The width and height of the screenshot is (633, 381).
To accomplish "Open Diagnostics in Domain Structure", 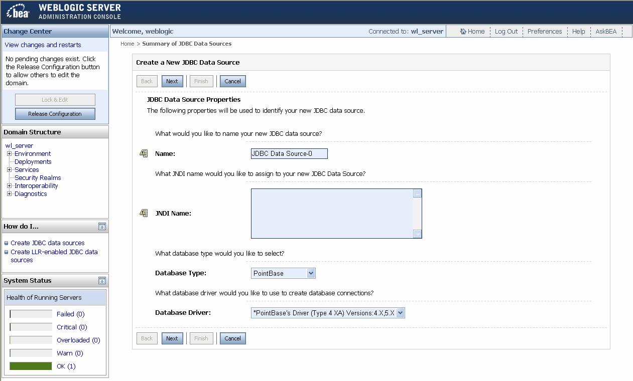I will tap(31, 194).
